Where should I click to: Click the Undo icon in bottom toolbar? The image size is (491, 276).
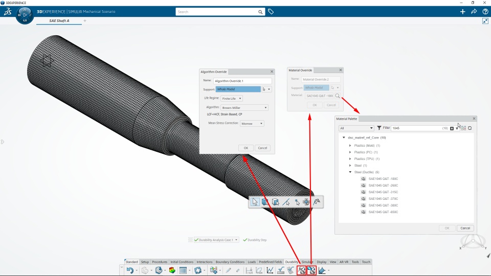pos(130,270)
